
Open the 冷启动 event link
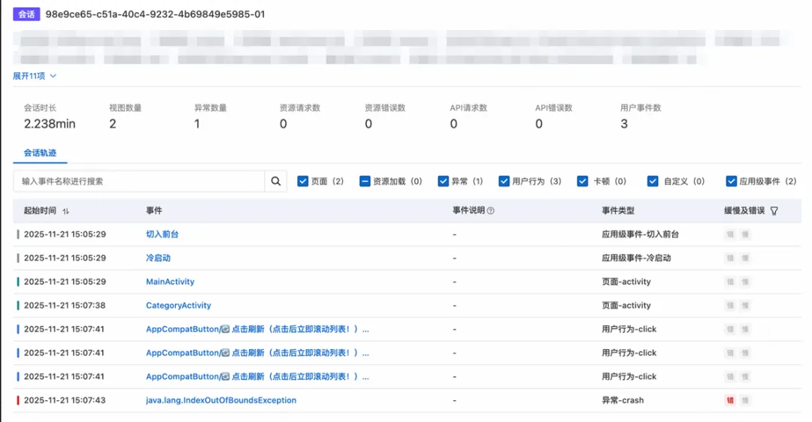tap(158, 258)
